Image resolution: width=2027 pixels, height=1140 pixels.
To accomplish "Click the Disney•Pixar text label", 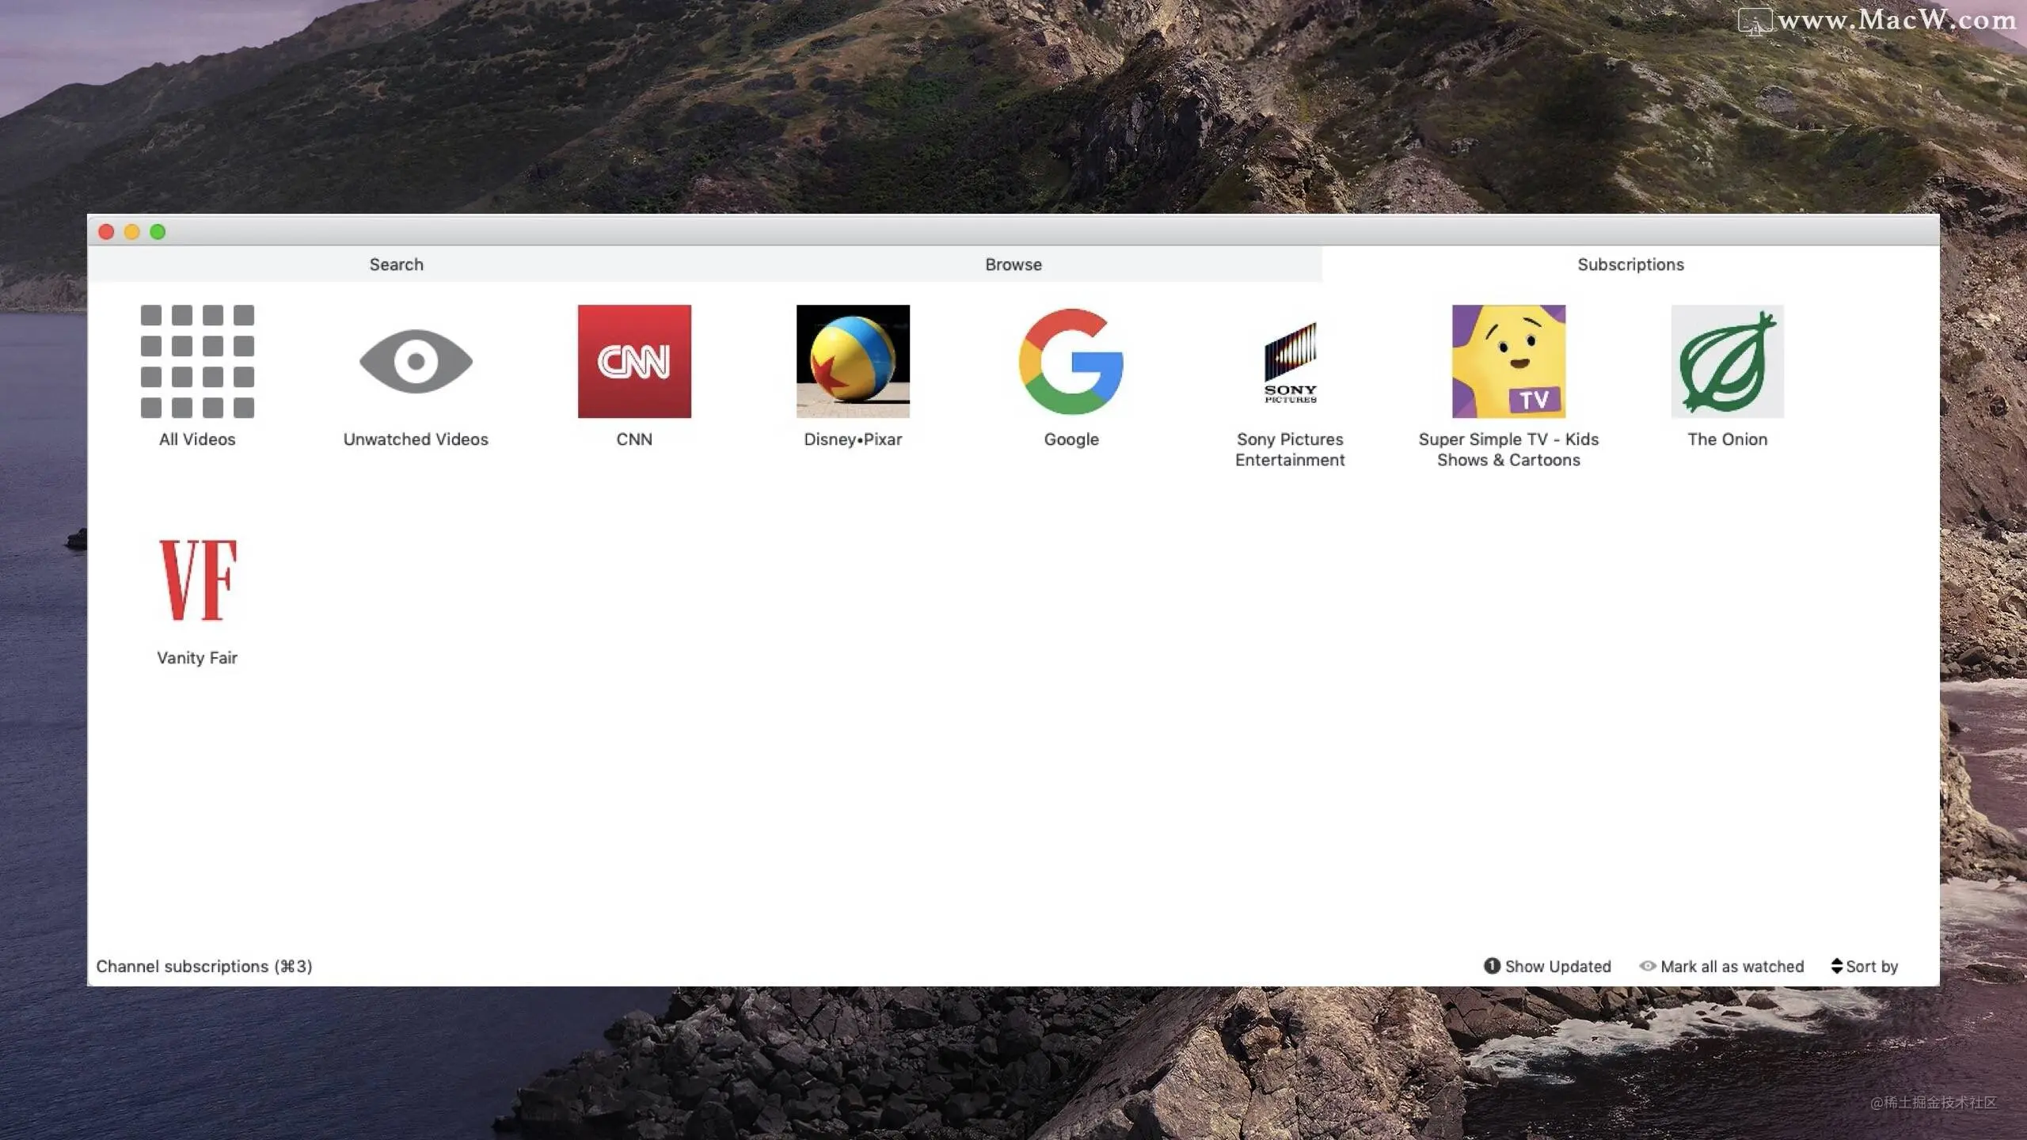I will coord(853,439).
